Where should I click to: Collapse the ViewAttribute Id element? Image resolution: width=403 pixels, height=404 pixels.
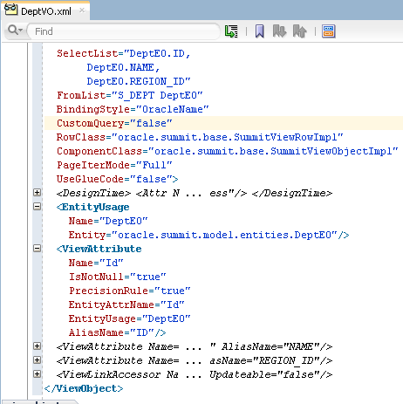click(x=37, y=249)
